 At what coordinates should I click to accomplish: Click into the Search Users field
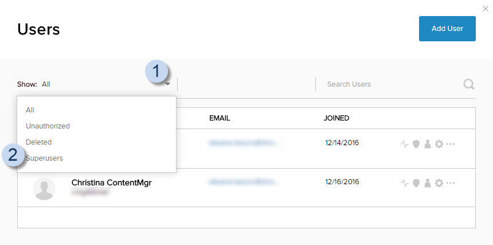click(x=390, y=84)
